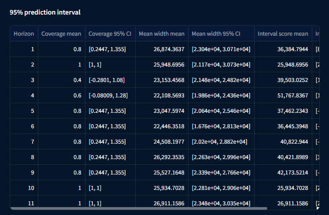This screenshot has height=215, width=329.
Task: Select mean width cell 25,948.6956 in row 2
Action: coord(162,64)
